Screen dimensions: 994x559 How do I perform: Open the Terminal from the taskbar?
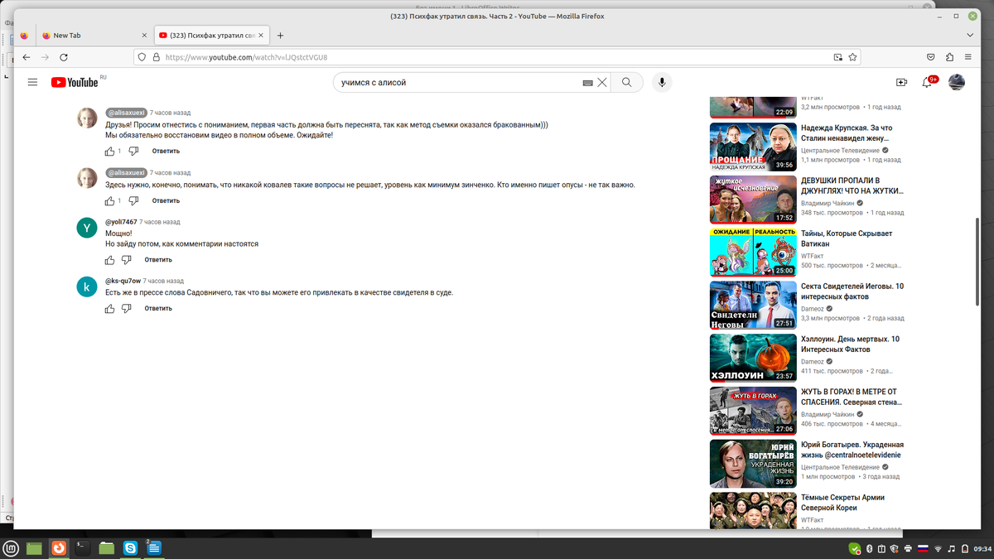83,547
